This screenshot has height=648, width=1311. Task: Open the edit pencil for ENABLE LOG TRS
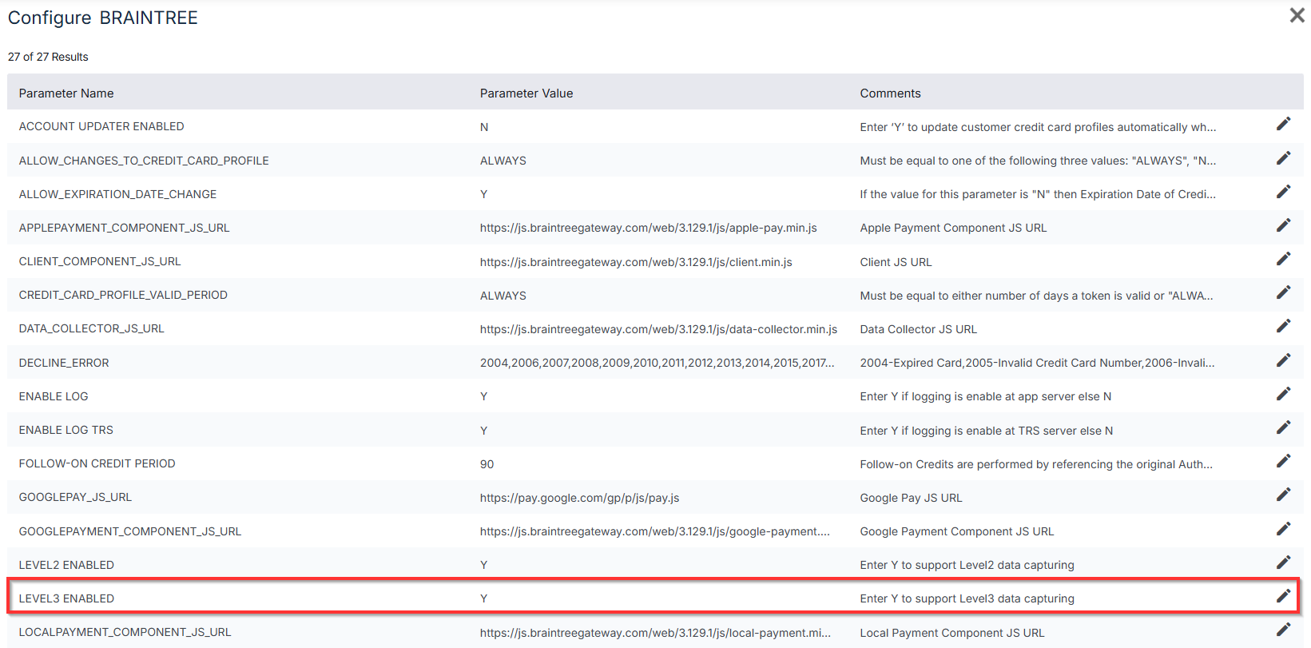1283,427
